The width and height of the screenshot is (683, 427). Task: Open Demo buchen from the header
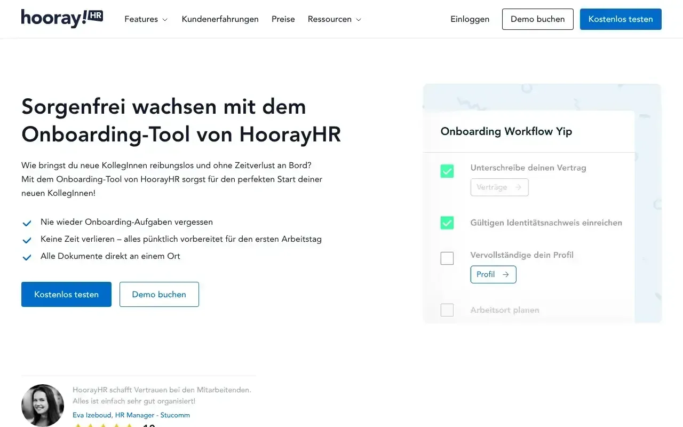537,19
